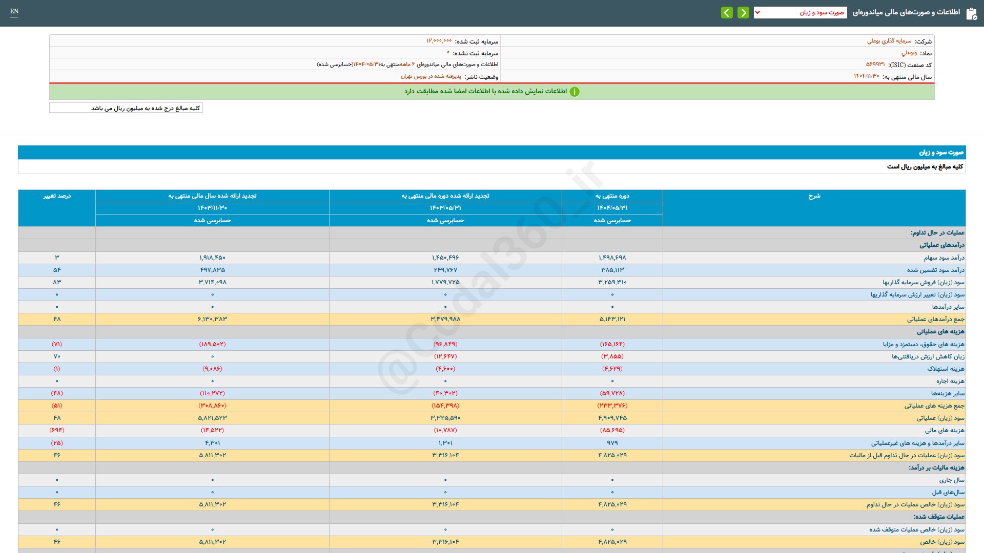Click the green left arrow button
Screen dimensions: 984x553
click(727, 12)
